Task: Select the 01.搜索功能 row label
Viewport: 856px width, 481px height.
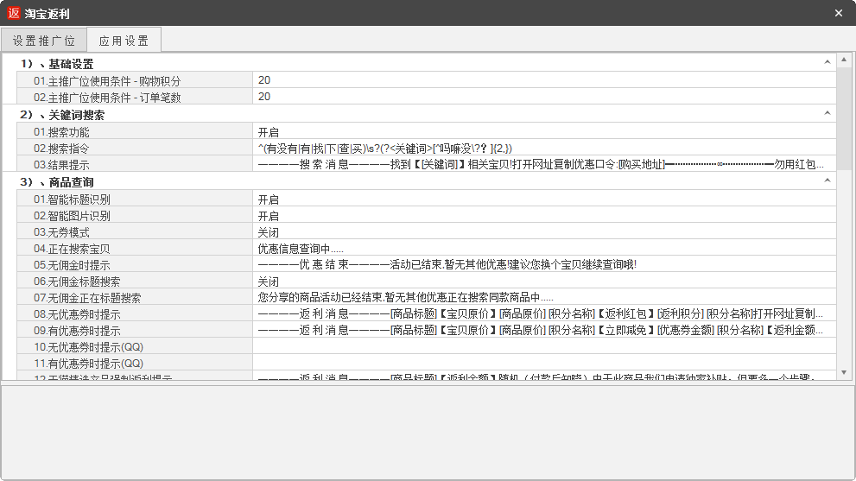Action: click(61, 132)
